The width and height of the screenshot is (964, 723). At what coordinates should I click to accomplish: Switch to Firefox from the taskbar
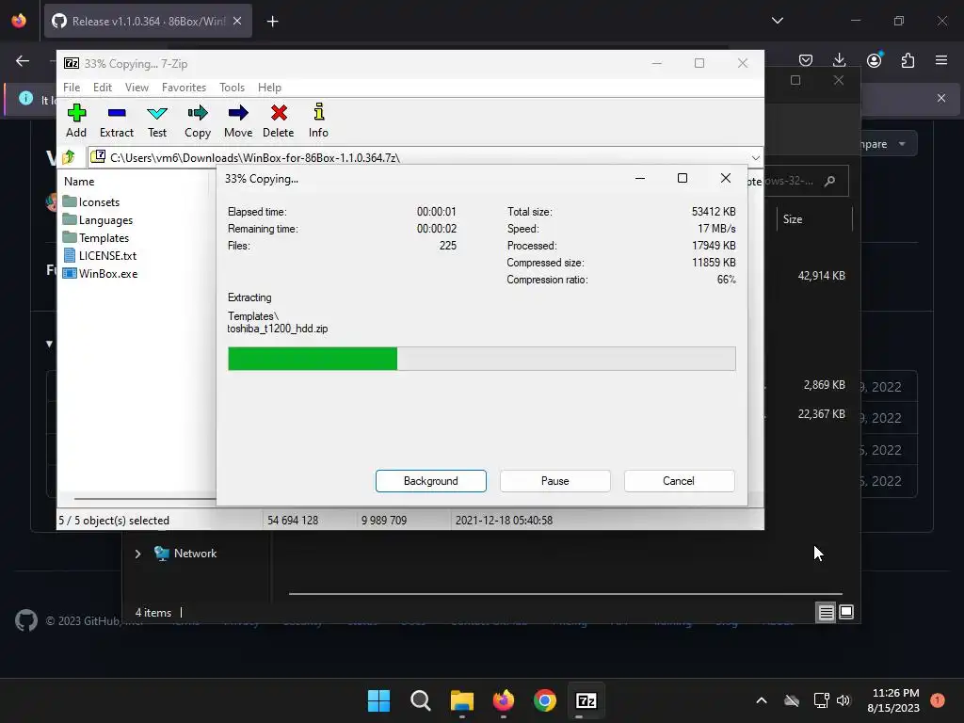(x=504, y=700)
